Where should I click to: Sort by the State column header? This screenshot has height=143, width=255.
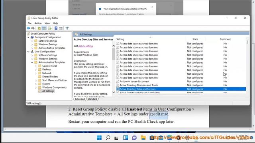pyautogui.click(x=195, y=39)
